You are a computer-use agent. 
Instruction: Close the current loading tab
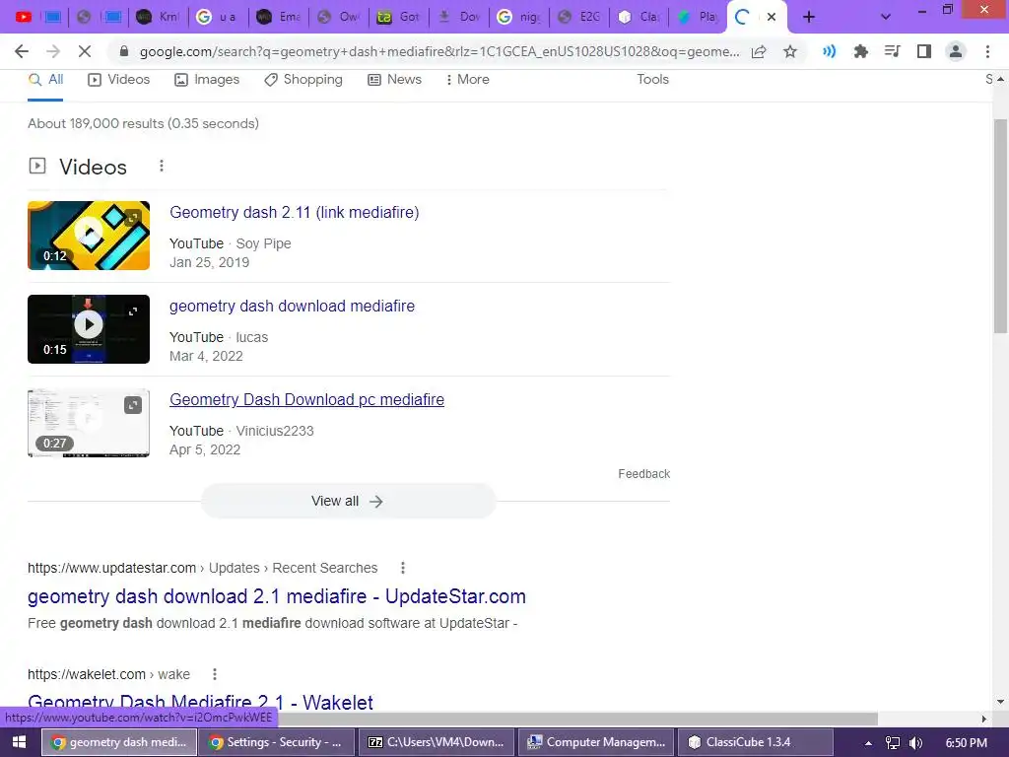point(772,17)
